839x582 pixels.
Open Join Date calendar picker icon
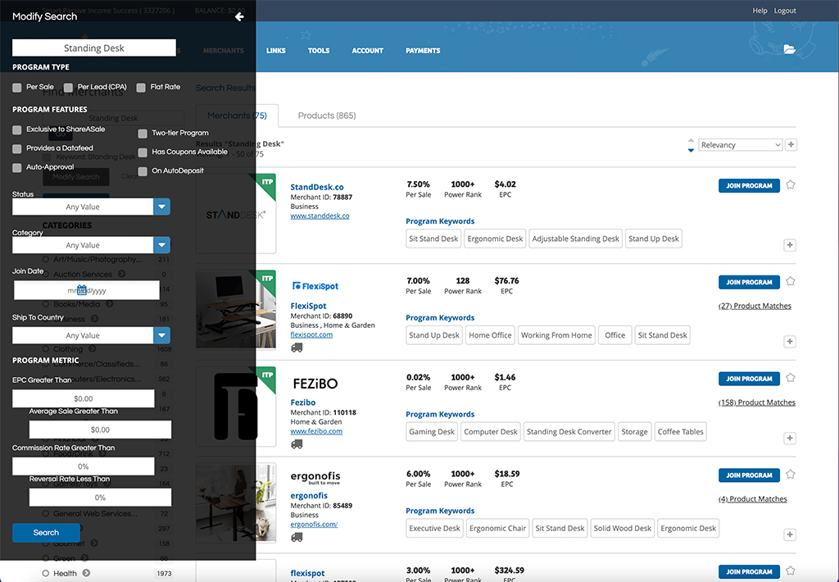coord(81,290)
